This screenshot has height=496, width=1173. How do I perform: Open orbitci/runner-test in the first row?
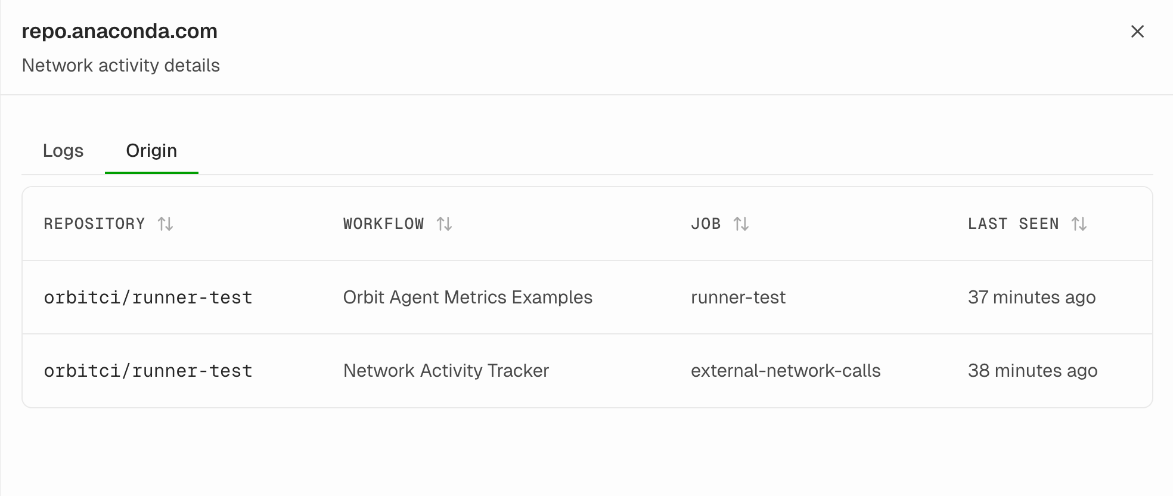148,297
